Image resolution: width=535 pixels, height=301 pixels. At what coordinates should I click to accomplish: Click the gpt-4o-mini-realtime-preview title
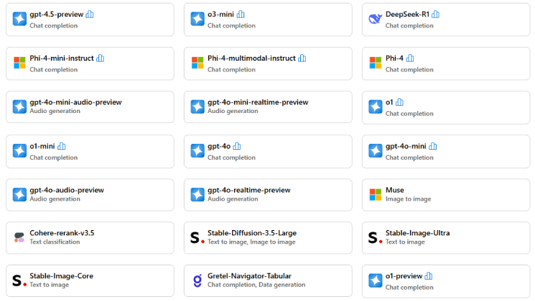258,102
